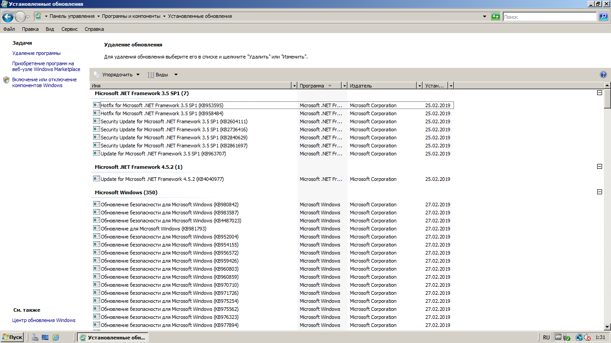This screenshot has height=343, width=611.
Task: Click the Установленные обновления taskbar button
Action: pyautogui.click(x=113, y=338)
